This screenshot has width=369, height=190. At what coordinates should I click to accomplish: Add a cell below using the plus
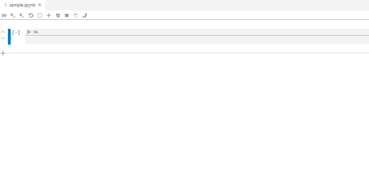click(3, 53)
